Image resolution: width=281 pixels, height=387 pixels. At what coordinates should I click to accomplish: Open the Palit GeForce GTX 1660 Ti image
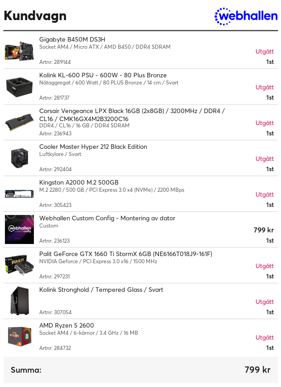tap(19, 265)
